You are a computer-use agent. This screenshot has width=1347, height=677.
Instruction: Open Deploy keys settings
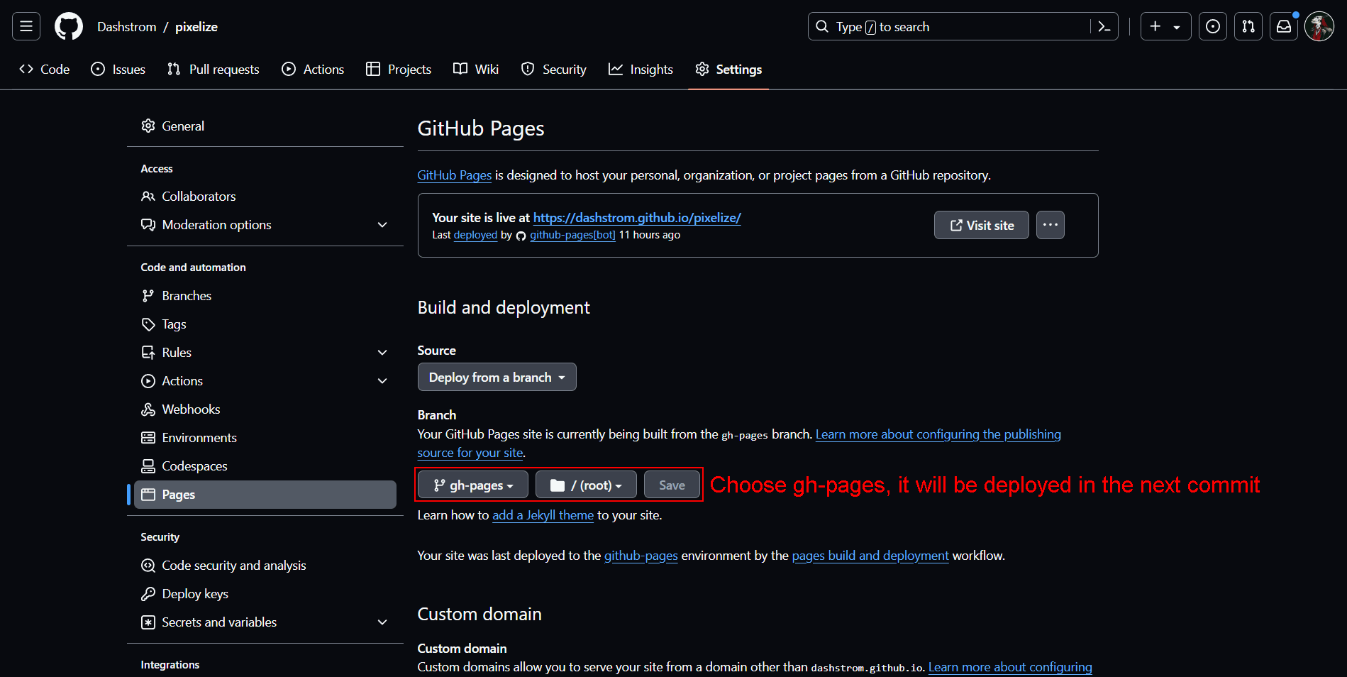pyautogui.click(x=265, y=594)
